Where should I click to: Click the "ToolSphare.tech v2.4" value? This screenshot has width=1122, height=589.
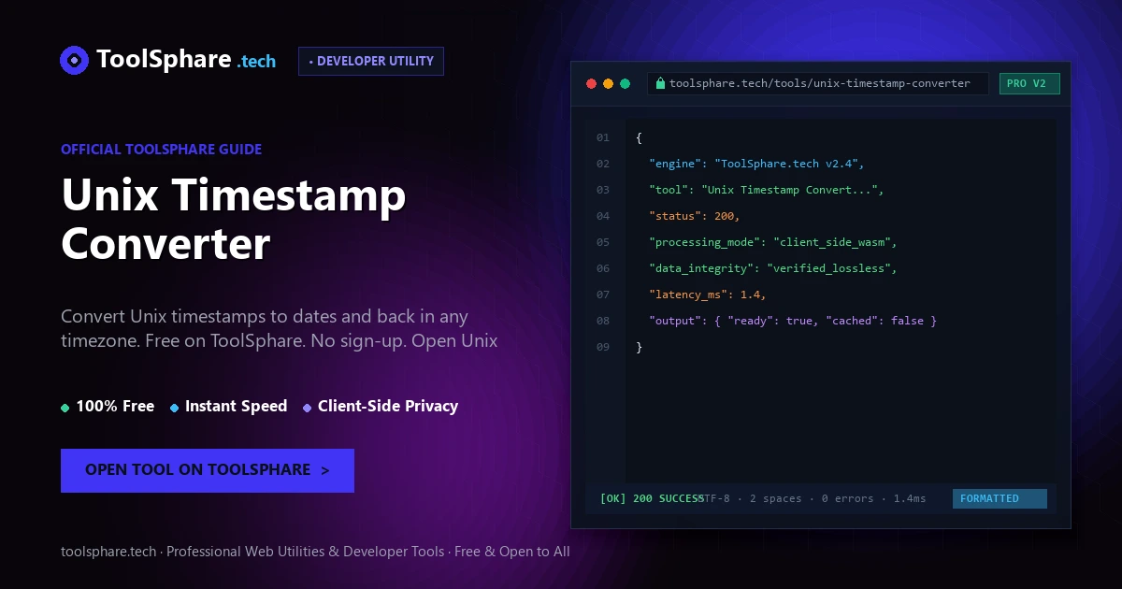coord(788,164)
